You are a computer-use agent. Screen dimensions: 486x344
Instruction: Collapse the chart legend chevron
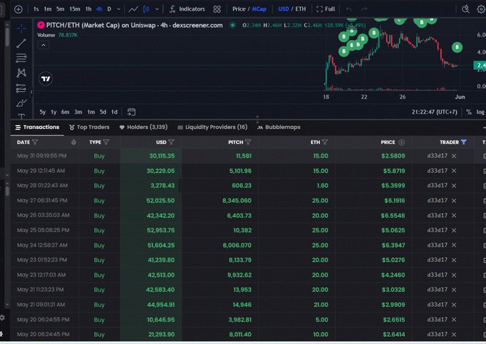[44, 46]
